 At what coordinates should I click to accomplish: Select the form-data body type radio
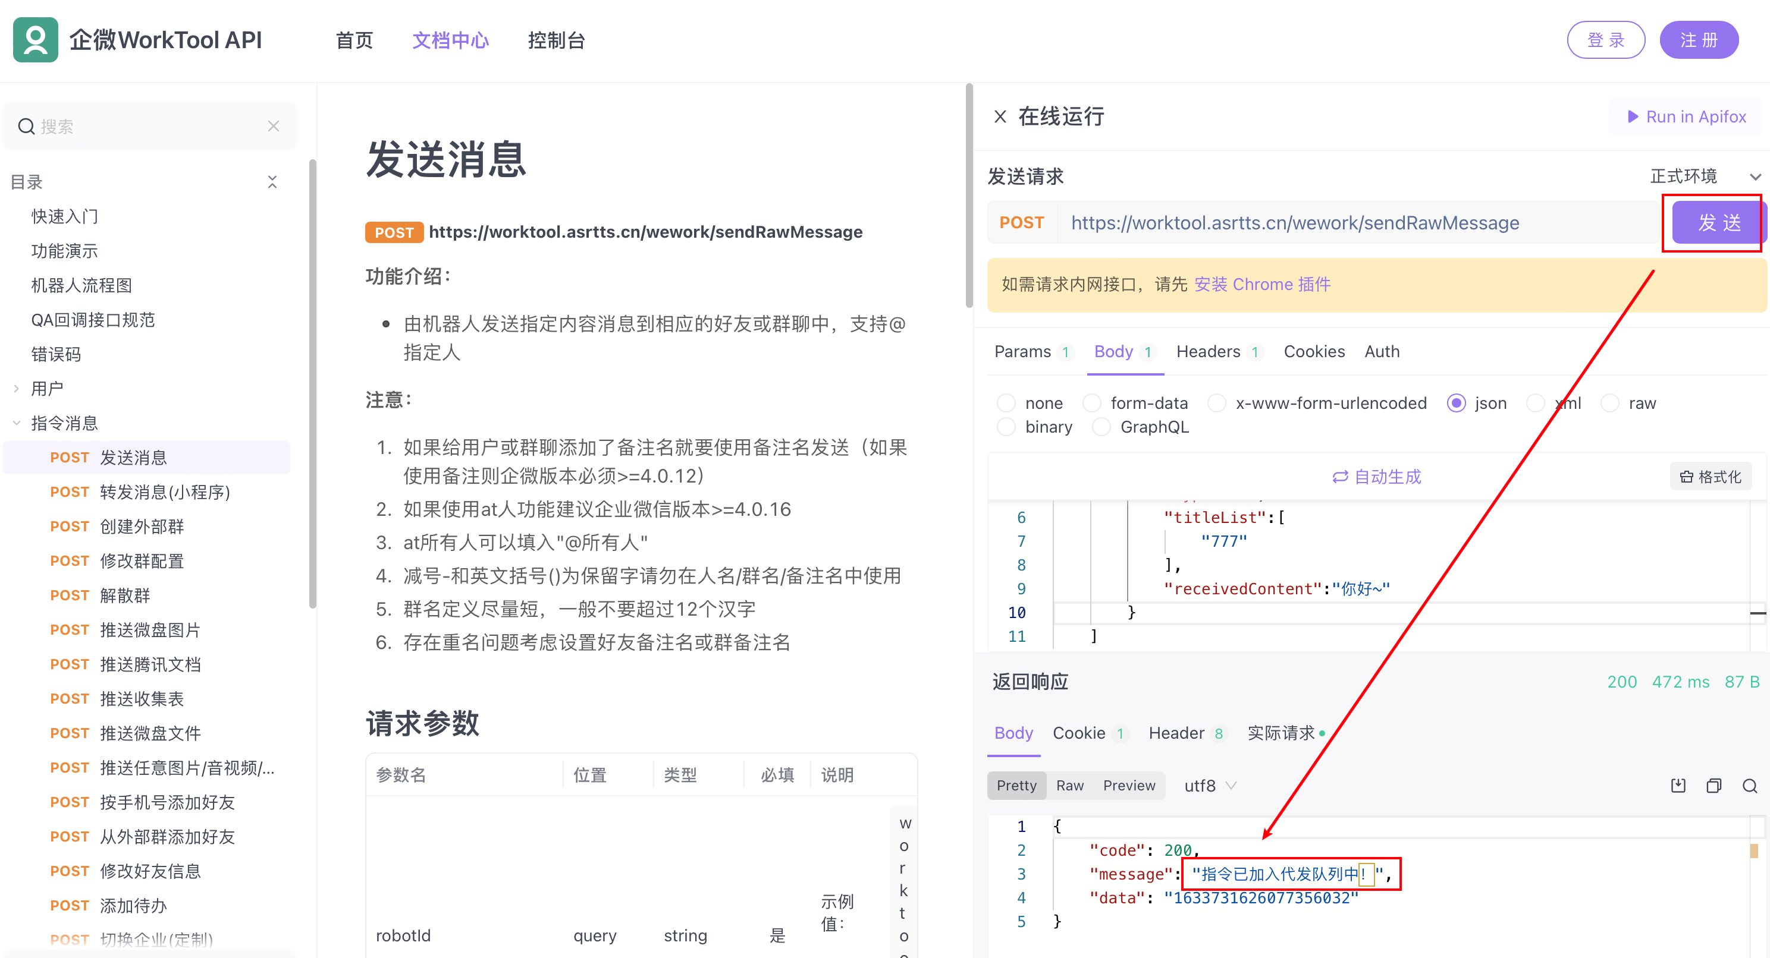click(1092, 403)
